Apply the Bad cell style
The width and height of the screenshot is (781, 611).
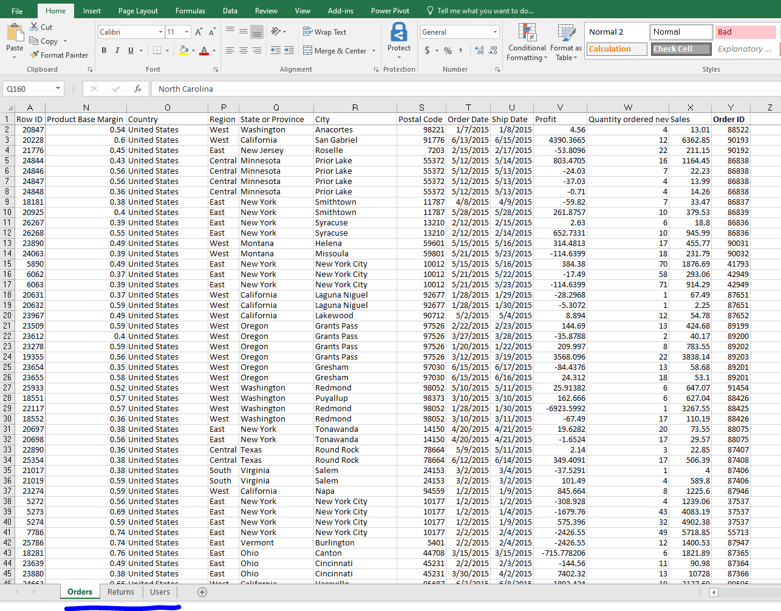[746, 32]
